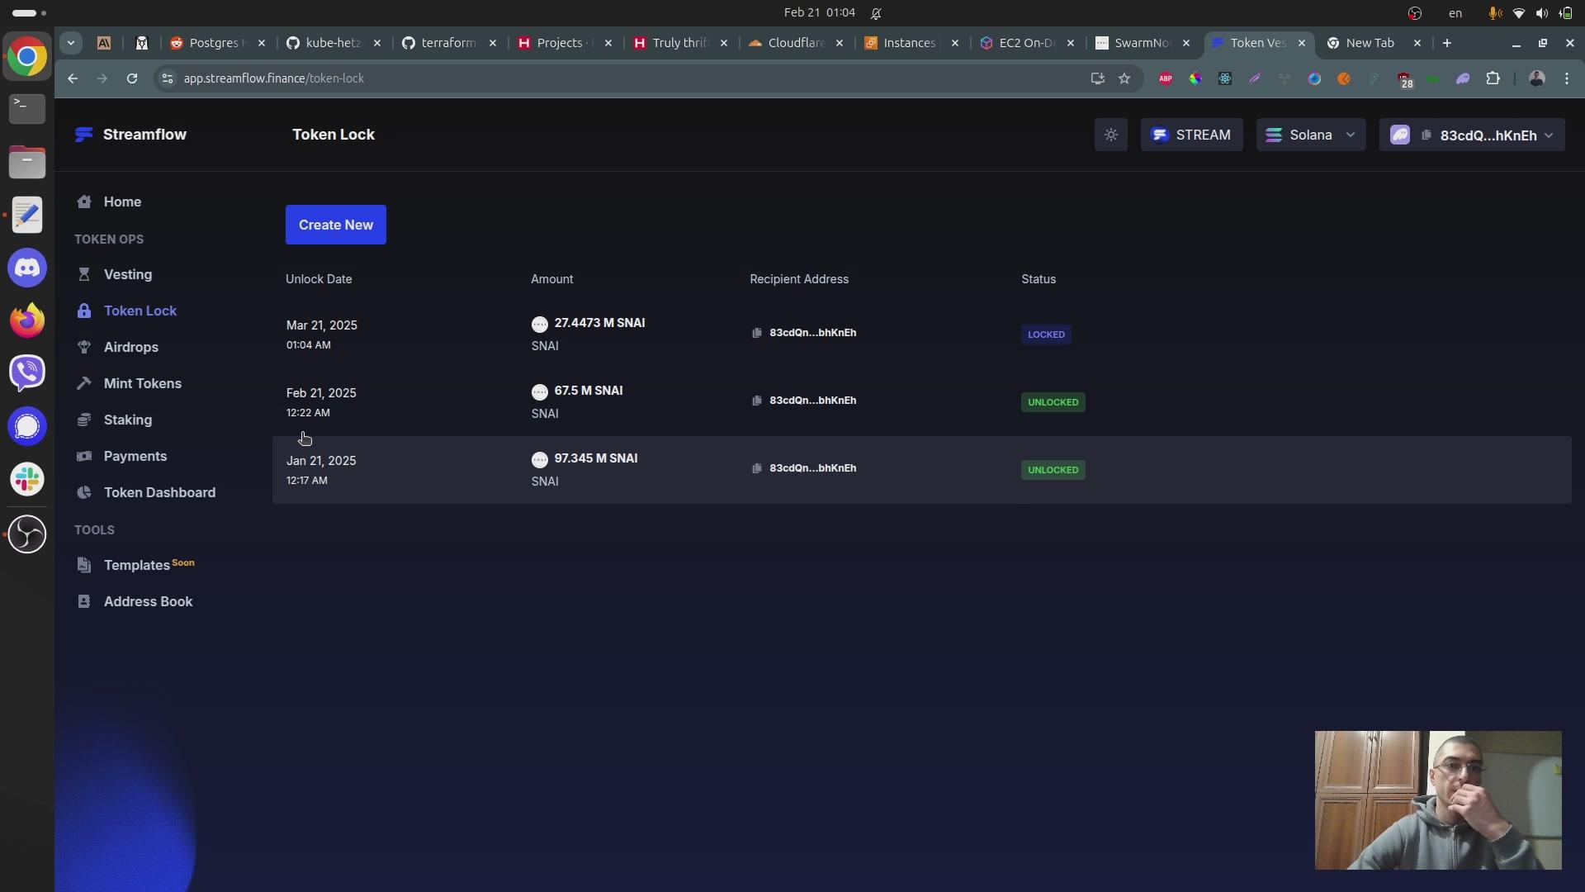Open a new browser tab
This screenshot has width=1585, height=892.
(x=1446, y=43)
